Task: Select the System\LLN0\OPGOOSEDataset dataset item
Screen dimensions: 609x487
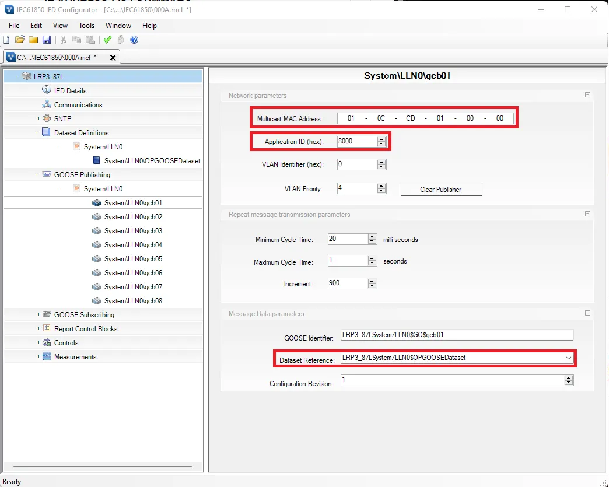Action: (152, 161)
